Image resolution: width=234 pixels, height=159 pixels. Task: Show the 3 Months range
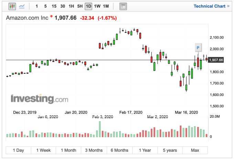[94, 150]
